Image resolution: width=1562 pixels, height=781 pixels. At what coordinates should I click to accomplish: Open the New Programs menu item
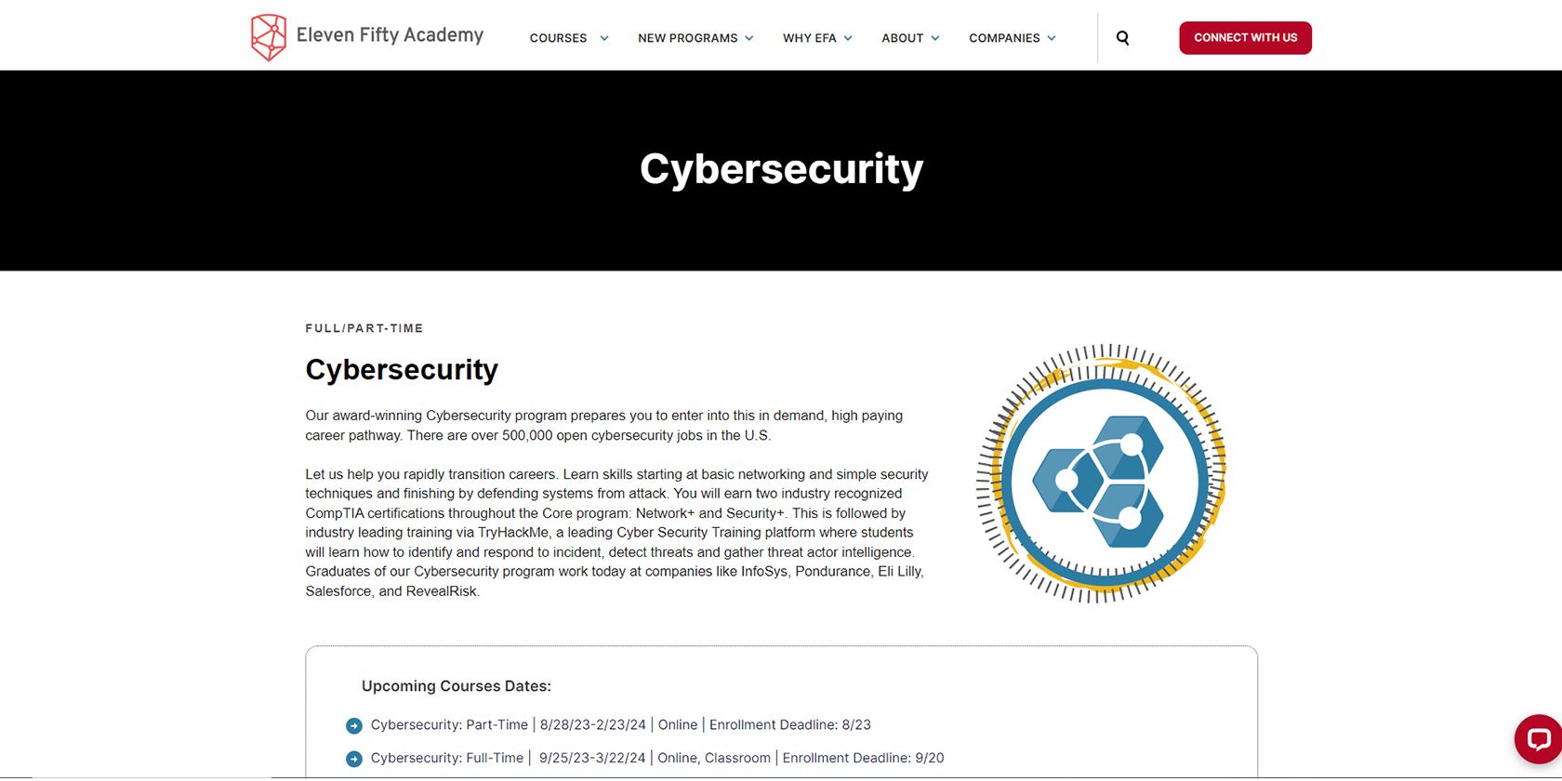tap(687, 38)
